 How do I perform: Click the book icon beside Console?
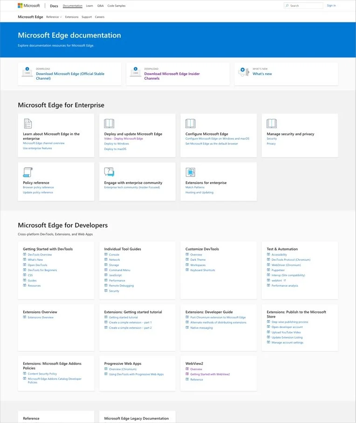point(106,254)
